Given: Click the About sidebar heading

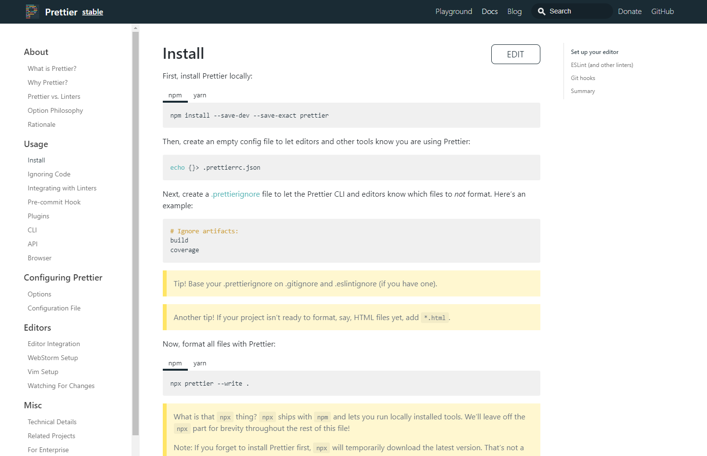Looking at the screenshot, I should click(x=36, y=52).
